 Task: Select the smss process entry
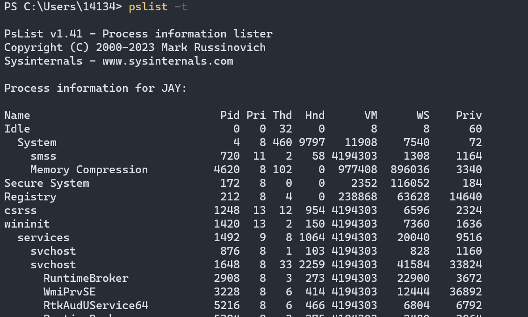[x=43, y=155]
